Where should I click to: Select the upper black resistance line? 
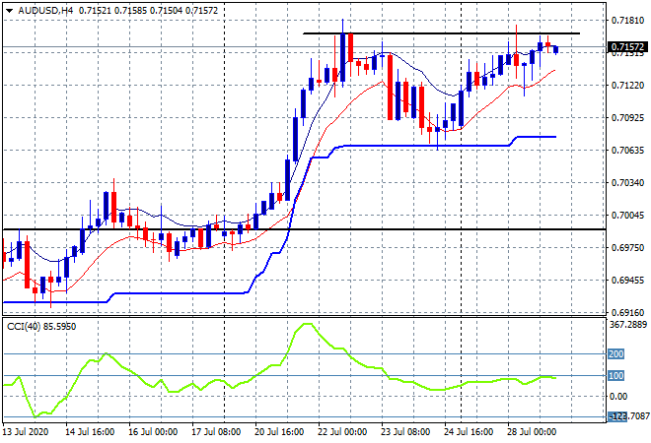[442, 33]
